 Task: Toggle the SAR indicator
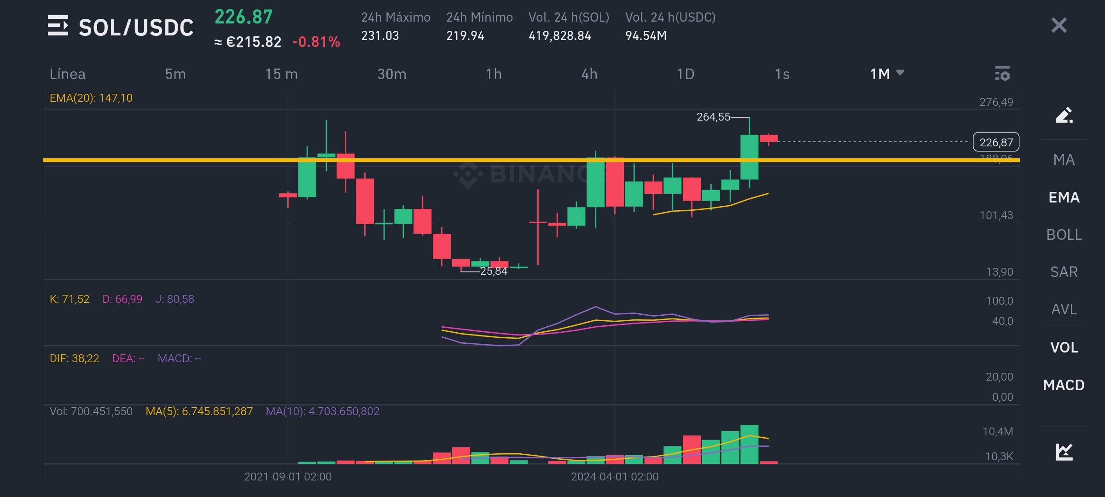(x=1064, y=272)
